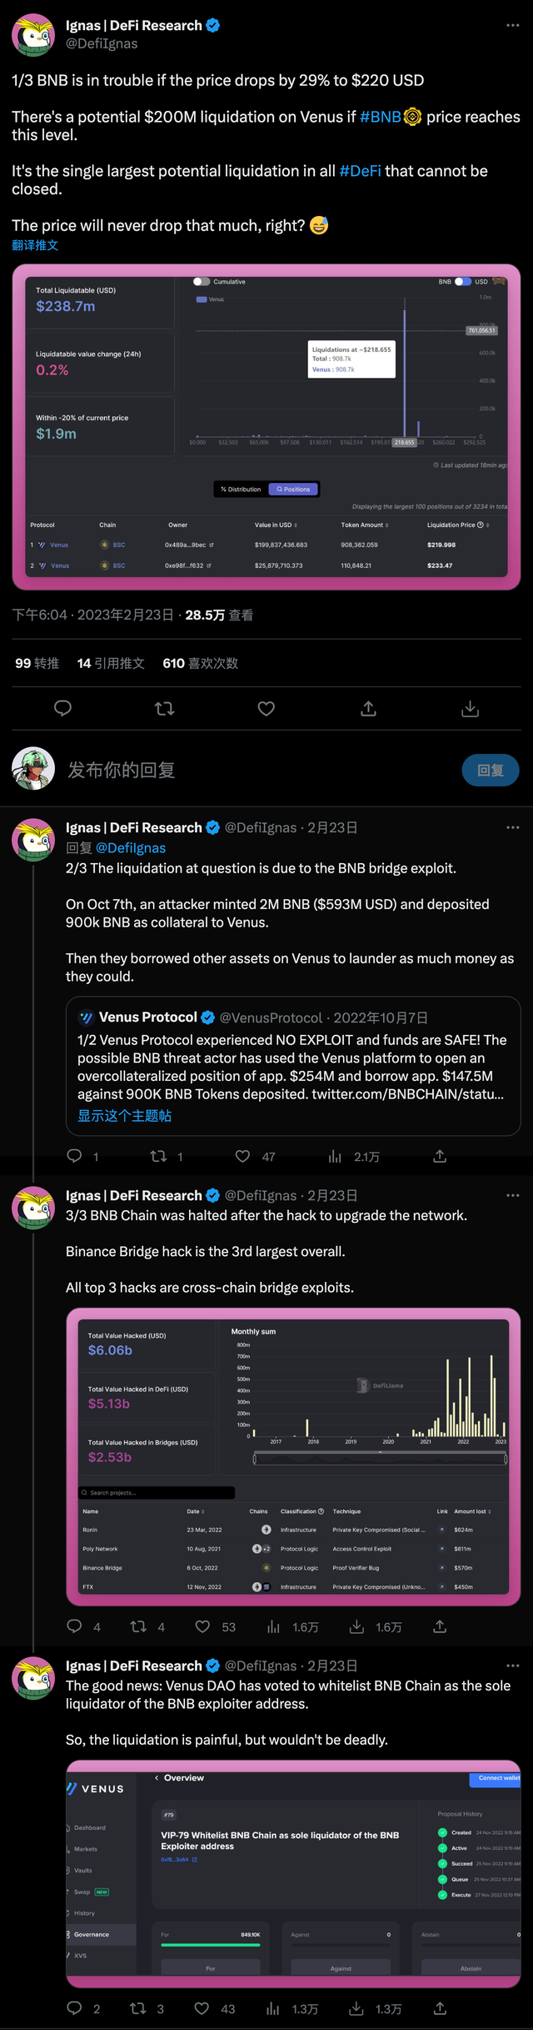Share the last tweet about Venus DAO
The width and height of the screenshot is (533, 2030).
440,2008
